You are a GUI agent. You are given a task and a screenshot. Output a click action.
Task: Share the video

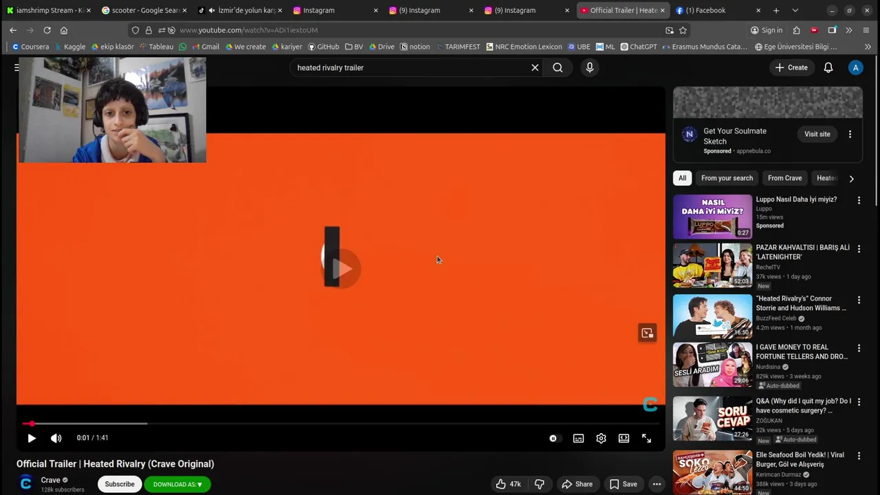[577, 484]
